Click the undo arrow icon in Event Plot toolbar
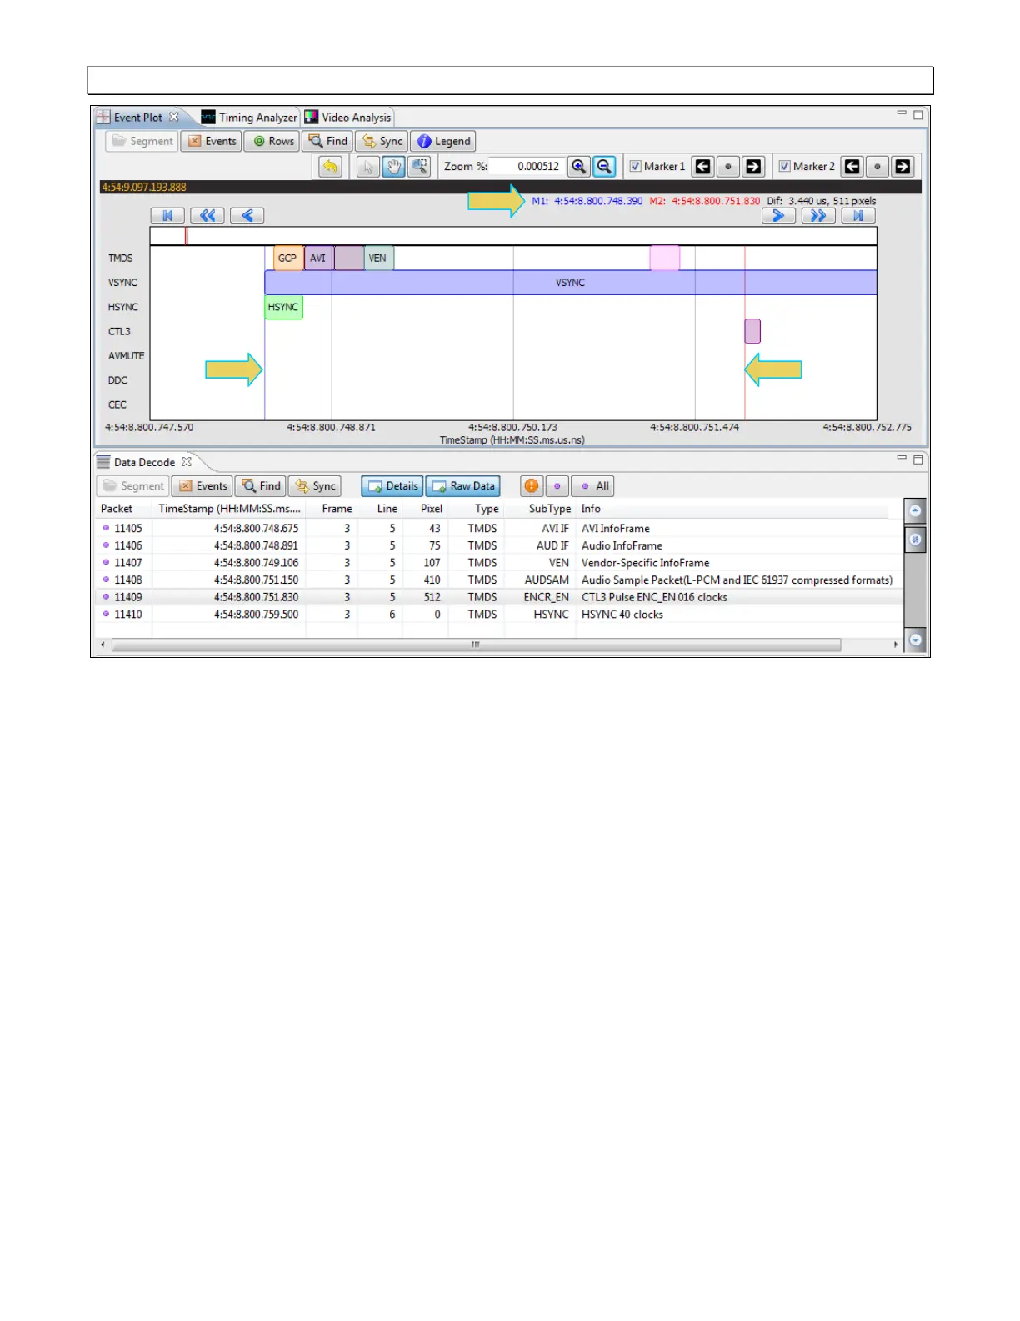 coord(330,167)
